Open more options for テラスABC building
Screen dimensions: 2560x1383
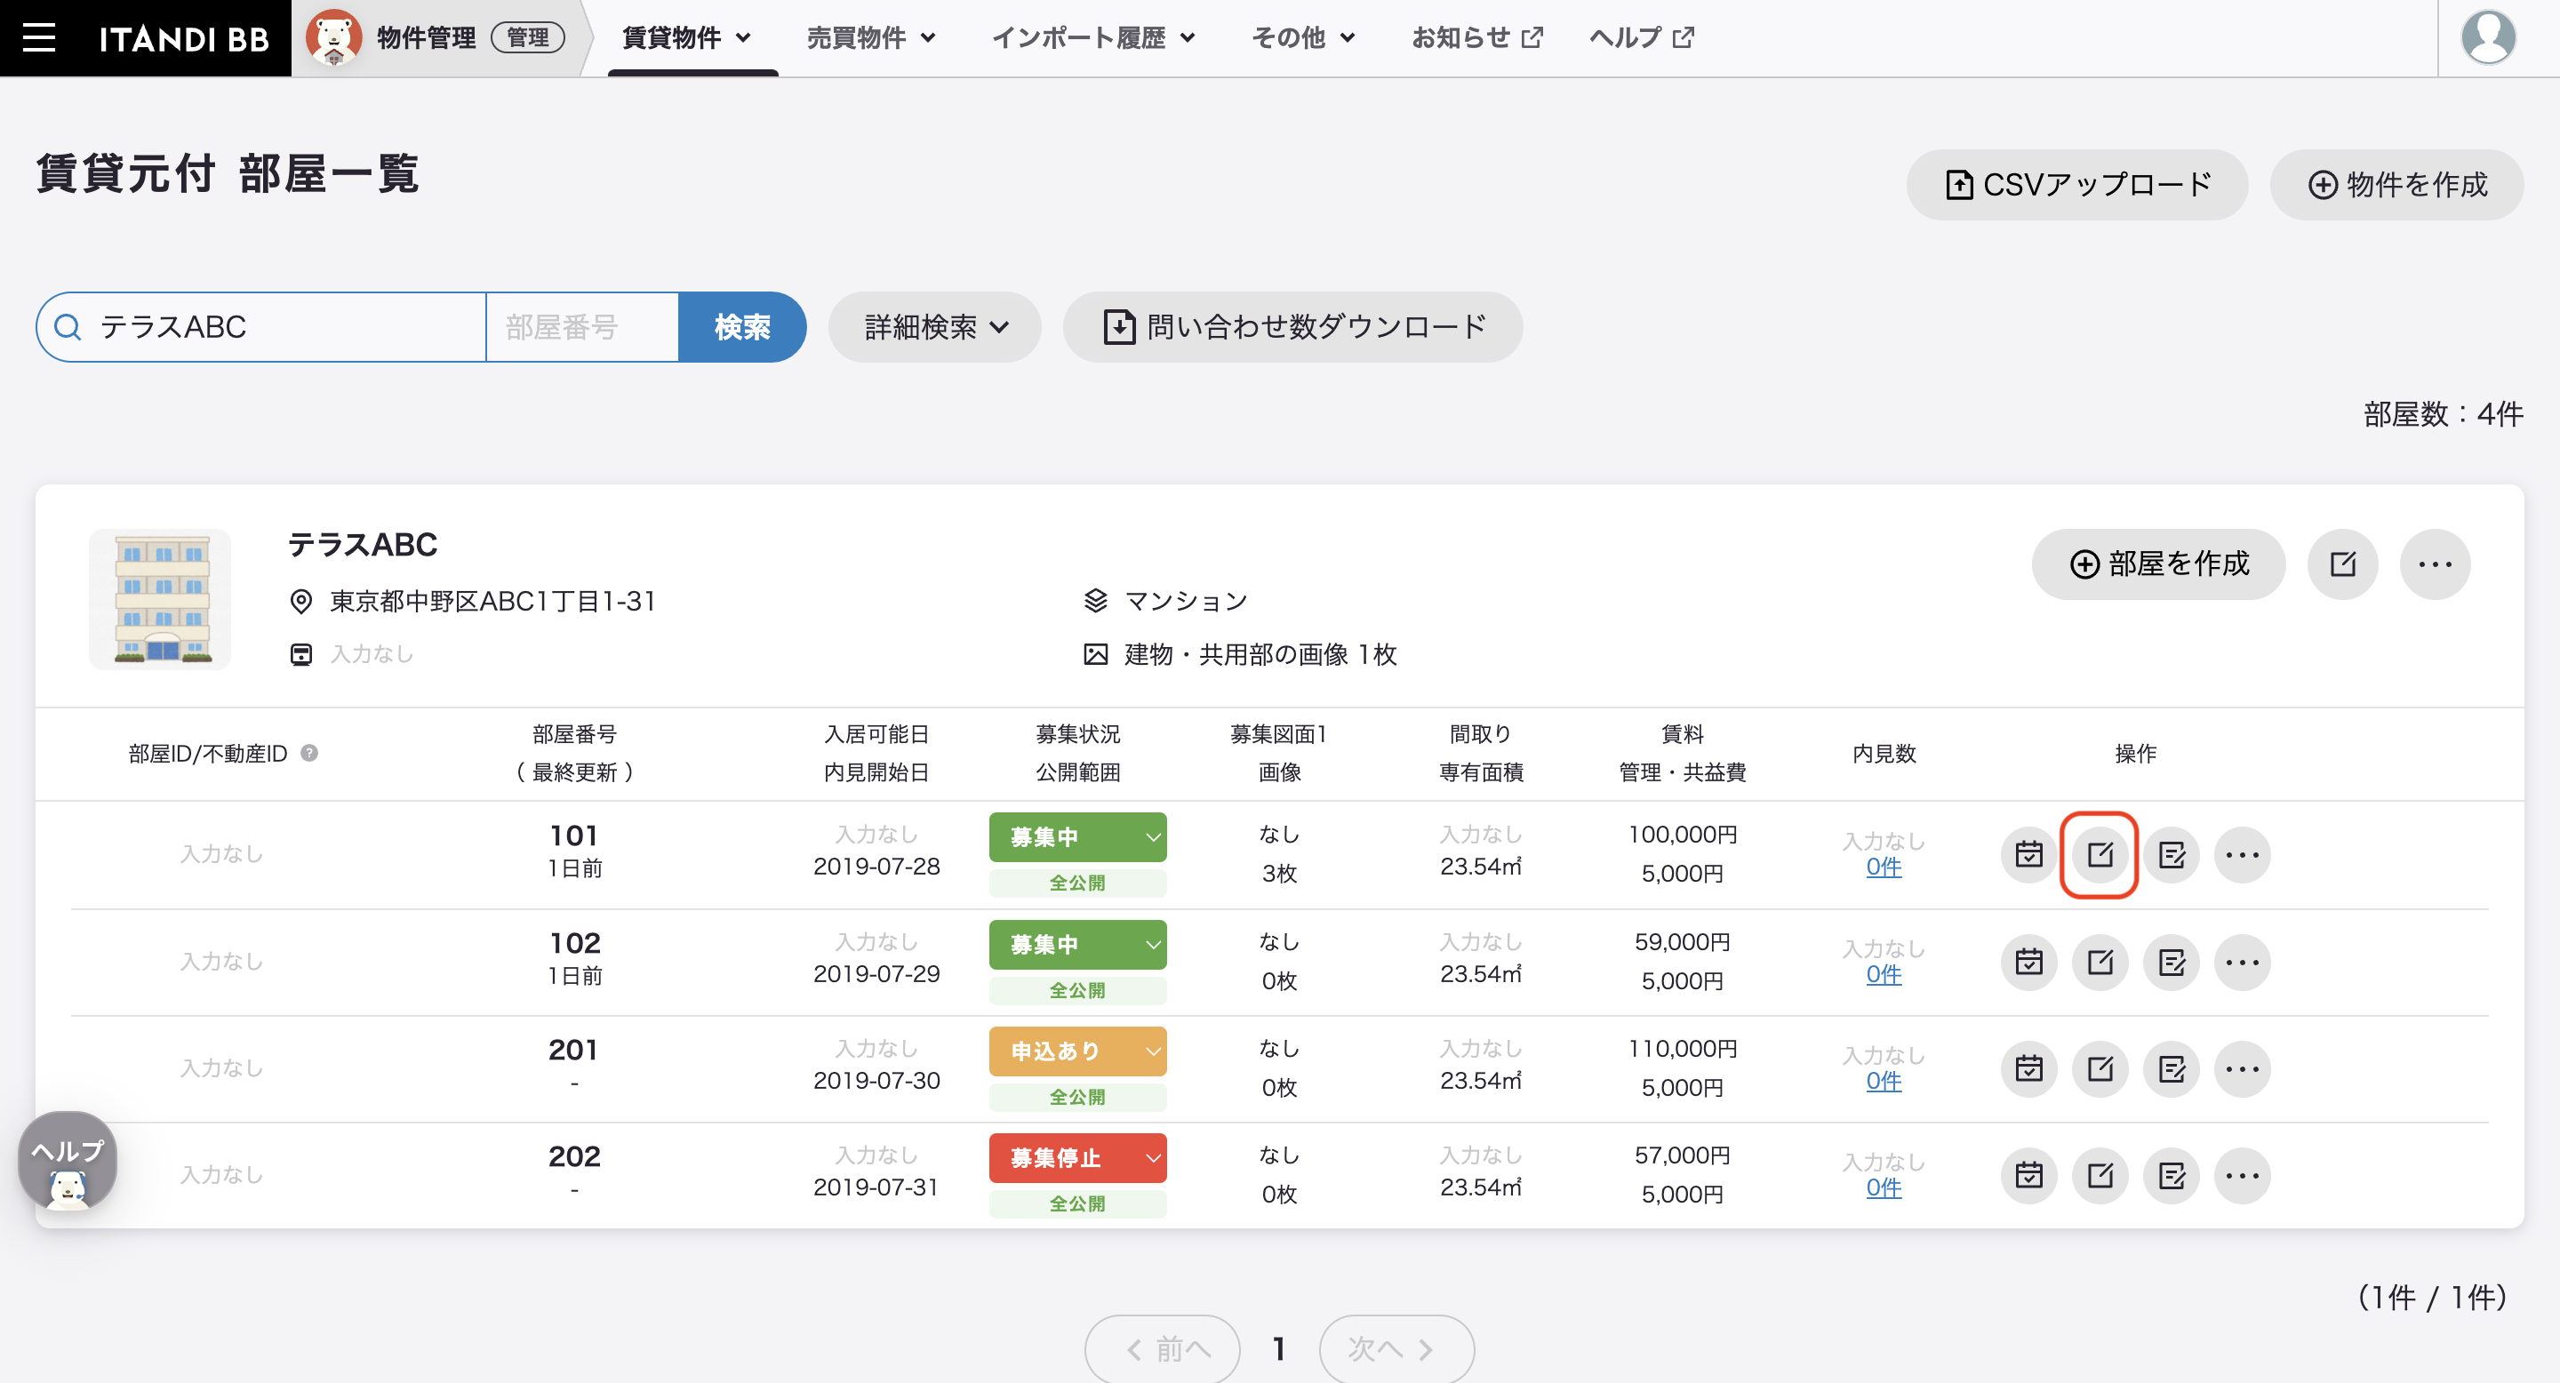point(2435,564)
